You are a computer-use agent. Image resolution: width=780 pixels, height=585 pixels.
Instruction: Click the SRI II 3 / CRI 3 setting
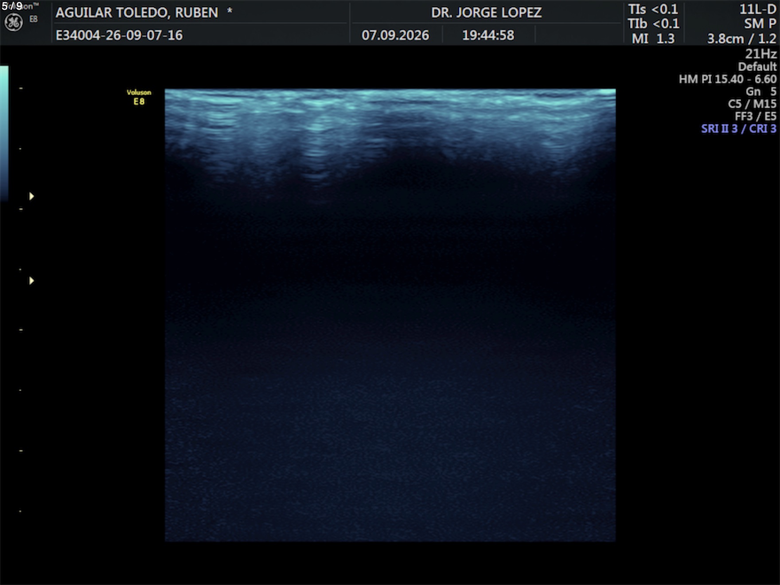[x=739, y=129]
